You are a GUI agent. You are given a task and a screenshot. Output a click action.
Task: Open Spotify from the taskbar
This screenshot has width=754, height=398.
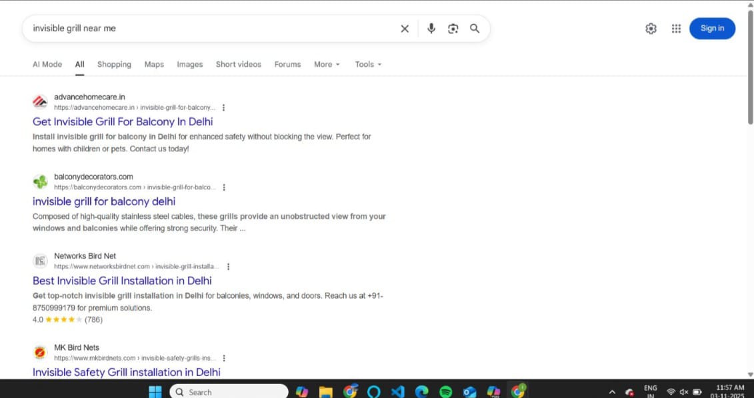pos(446,391)
